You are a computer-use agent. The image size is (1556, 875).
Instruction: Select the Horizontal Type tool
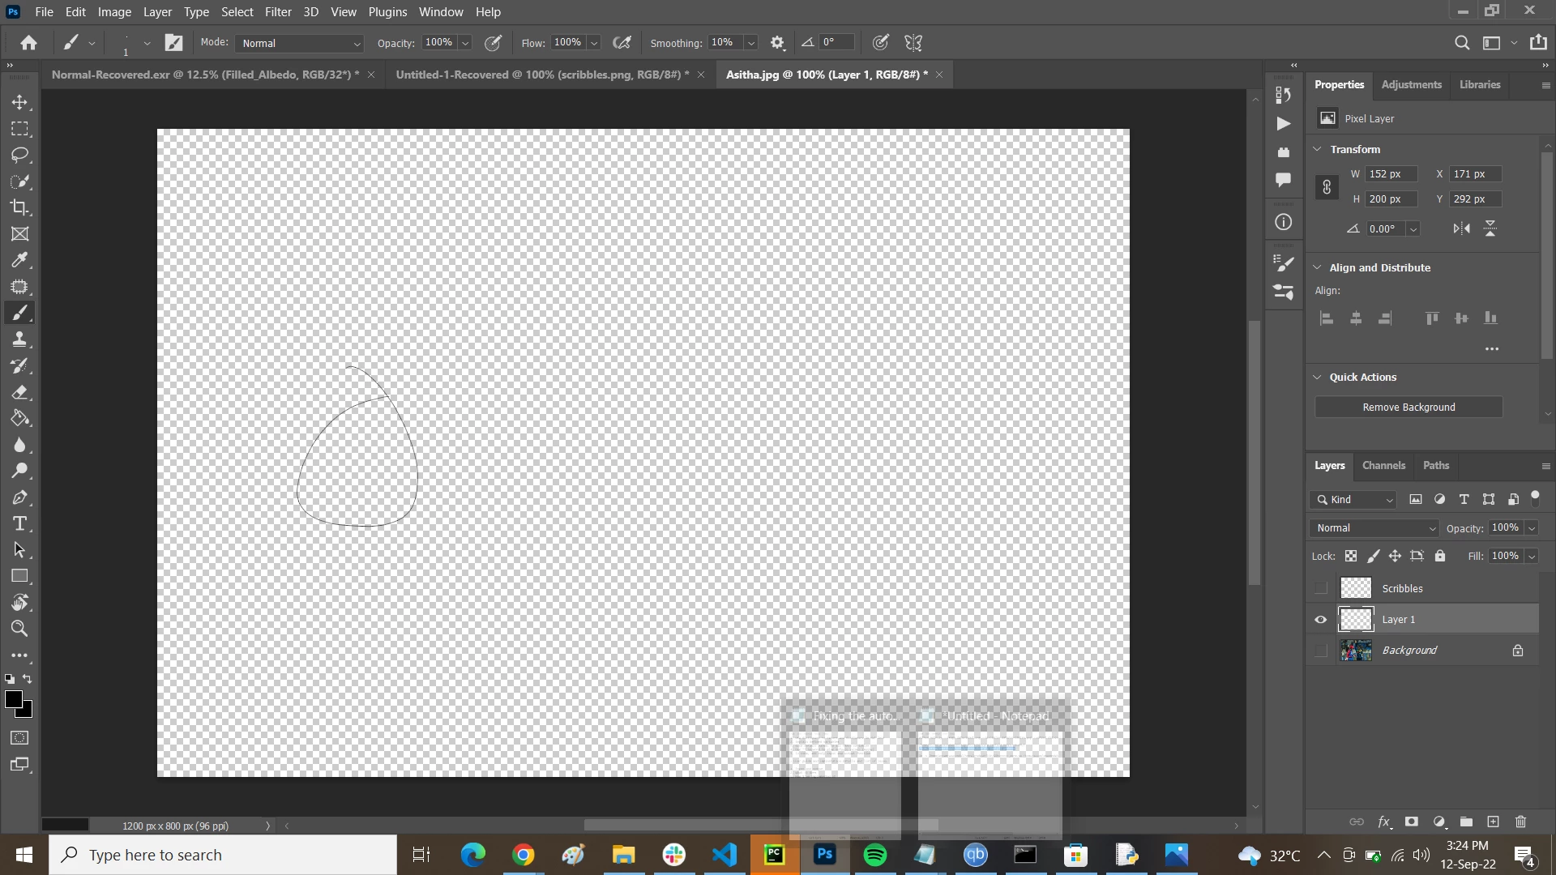(x=19, y=523)
